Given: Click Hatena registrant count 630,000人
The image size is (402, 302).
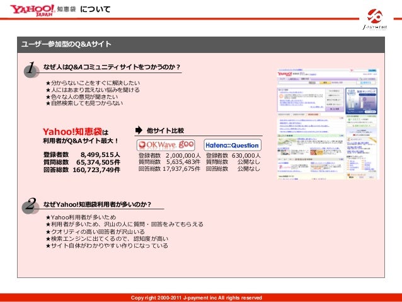Looking at the screenshot, I should pyautogui.click(x=246, y=156).
